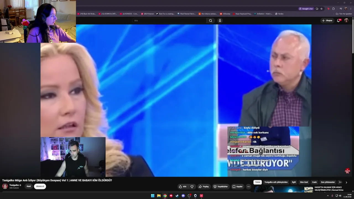
Task: Click the 'Katıl' join button
Action: point(29,186)
